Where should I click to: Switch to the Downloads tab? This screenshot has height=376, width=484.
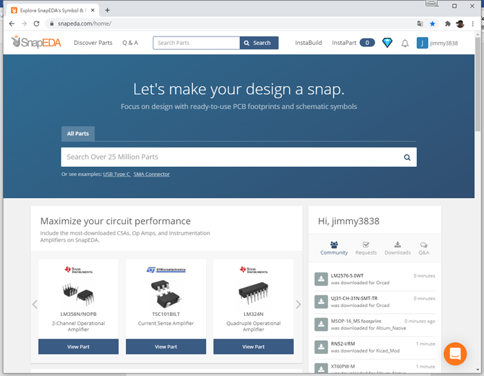coord(398,248)
